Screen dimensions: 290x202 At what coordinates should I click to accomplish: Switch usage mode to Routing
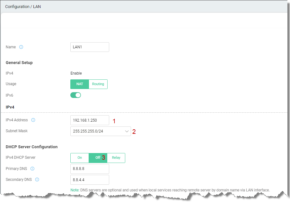coord(98,84)
